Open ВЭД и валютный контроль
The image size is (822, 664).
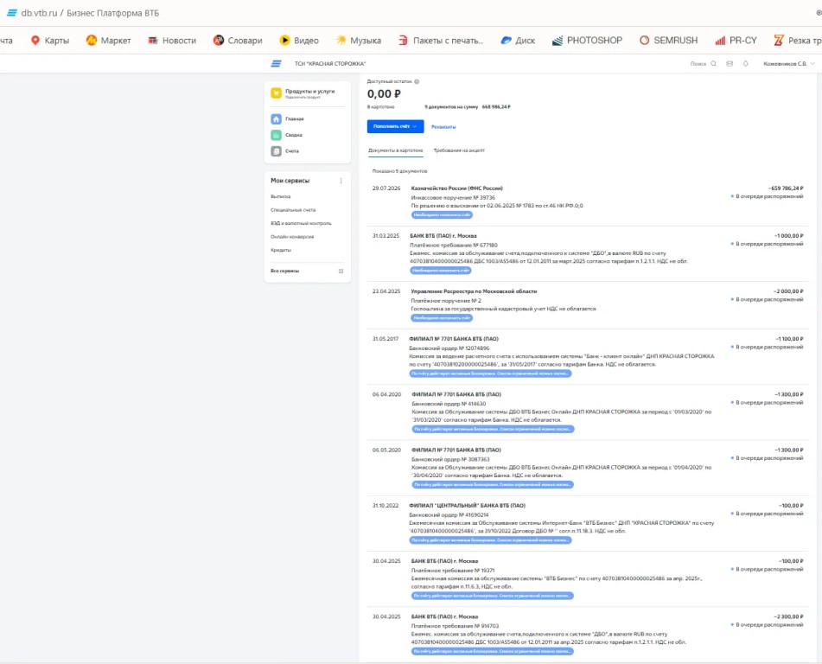pos(301,223)
